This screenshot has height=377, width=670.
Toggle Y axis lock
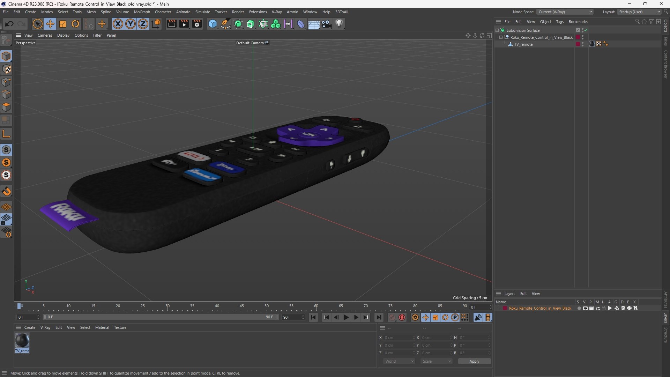[x=131, y=24]
